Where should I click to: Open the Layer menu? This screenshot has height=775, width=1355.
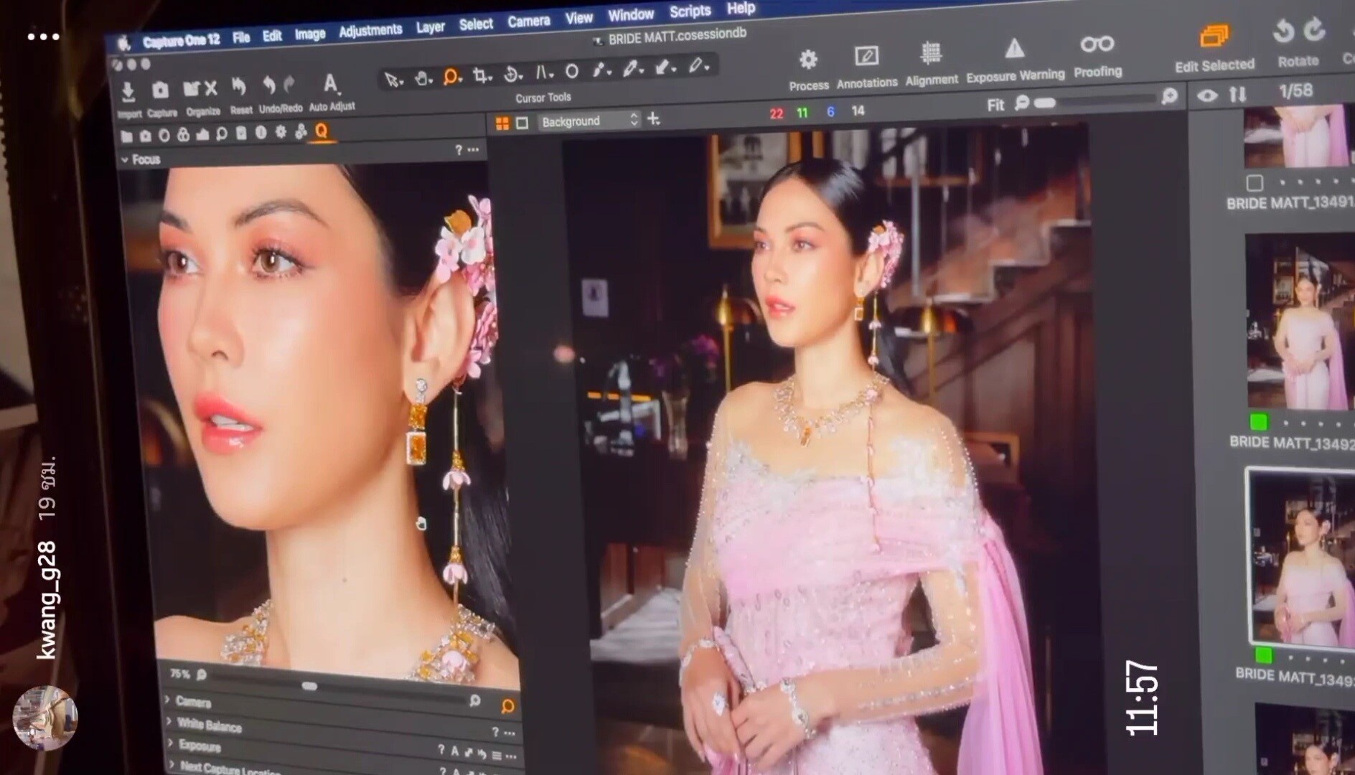(x=431, y=27)
